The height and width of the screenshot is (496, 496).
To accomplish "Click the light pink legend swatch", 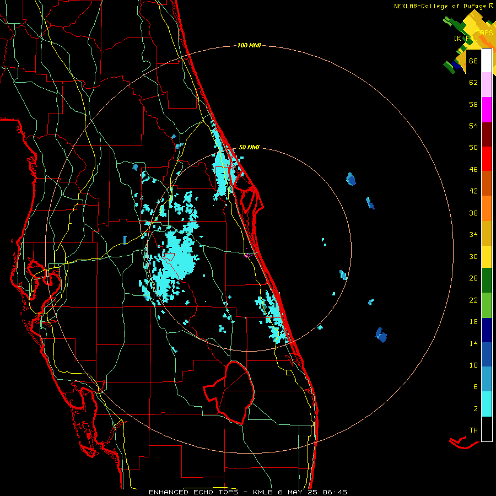I will (487, 84).
